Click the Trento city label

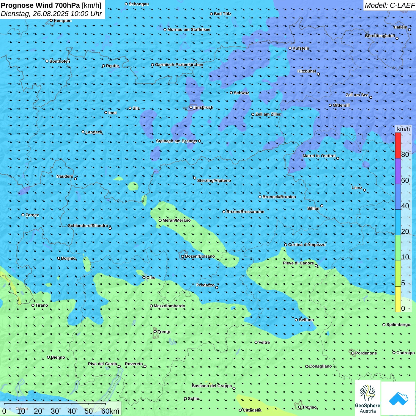[x=164, y=332]
